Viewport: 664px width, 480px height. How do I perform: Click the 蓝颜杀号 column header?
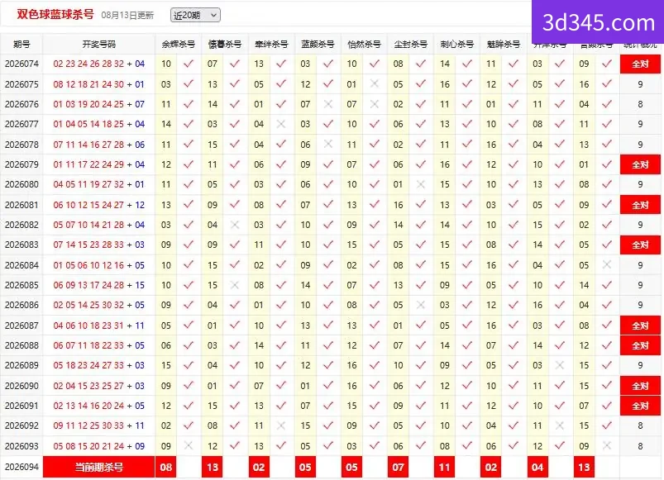coord(318,44)
